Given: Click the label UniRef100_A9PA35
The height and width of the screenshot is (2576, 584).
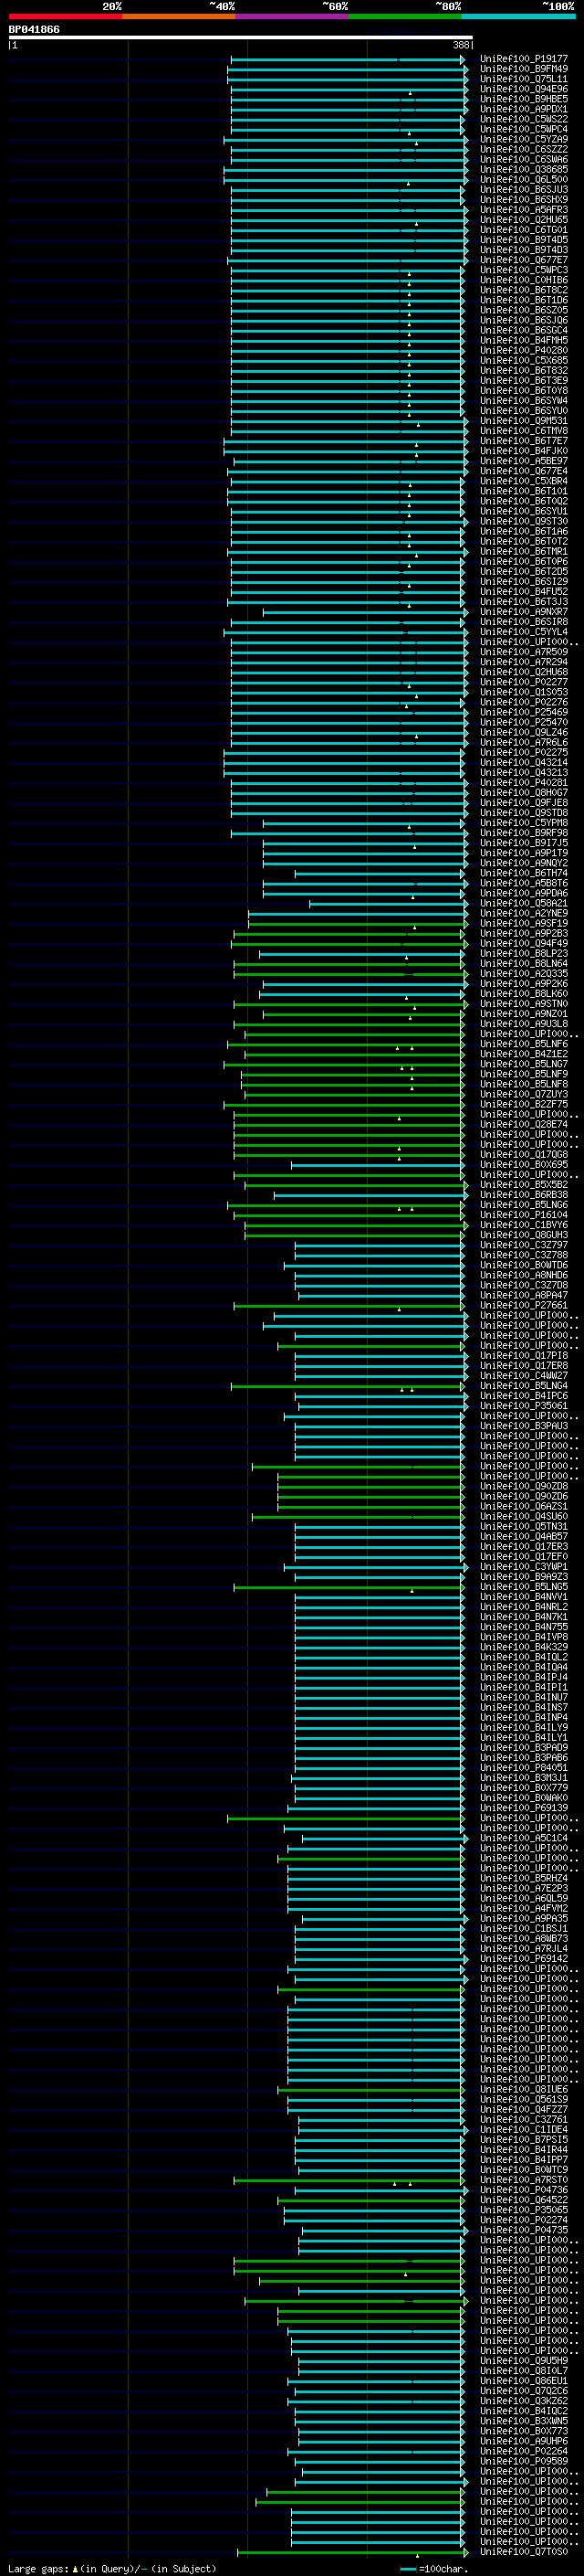Looking at the screenshot, I should pyautogui.click(x=523, y=1918).
